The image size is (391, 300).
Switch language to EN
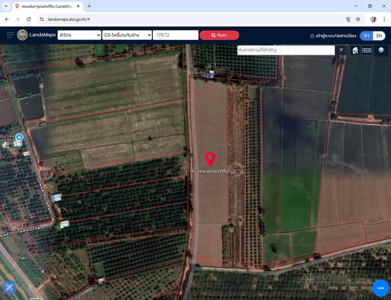point(379,36)
